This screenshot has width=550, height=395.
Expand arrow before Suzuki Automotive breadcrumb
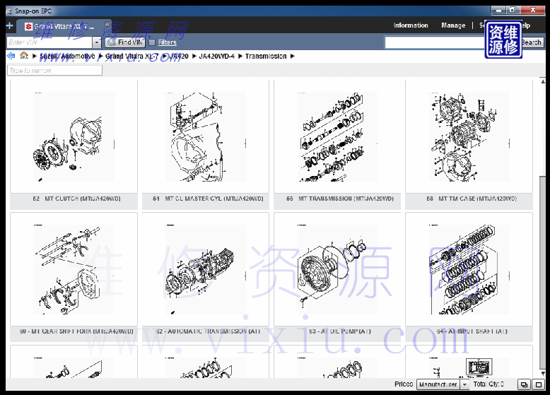[x=35, y=56]
